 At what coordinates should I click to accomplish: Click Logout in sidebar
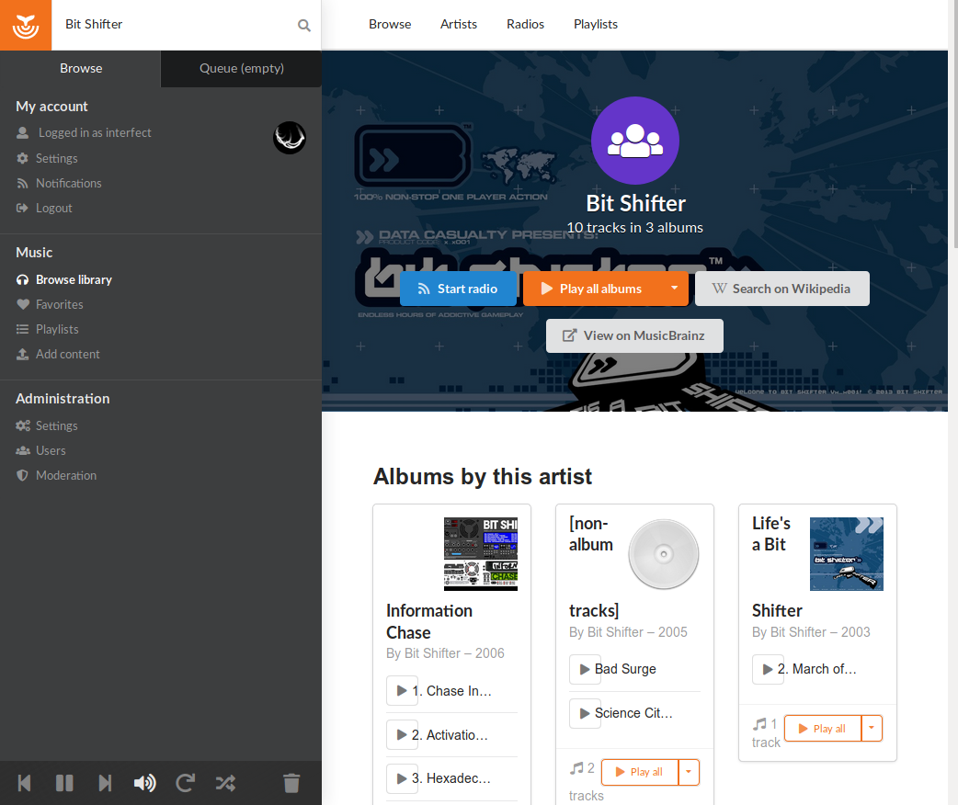click(x=53, y=209)
